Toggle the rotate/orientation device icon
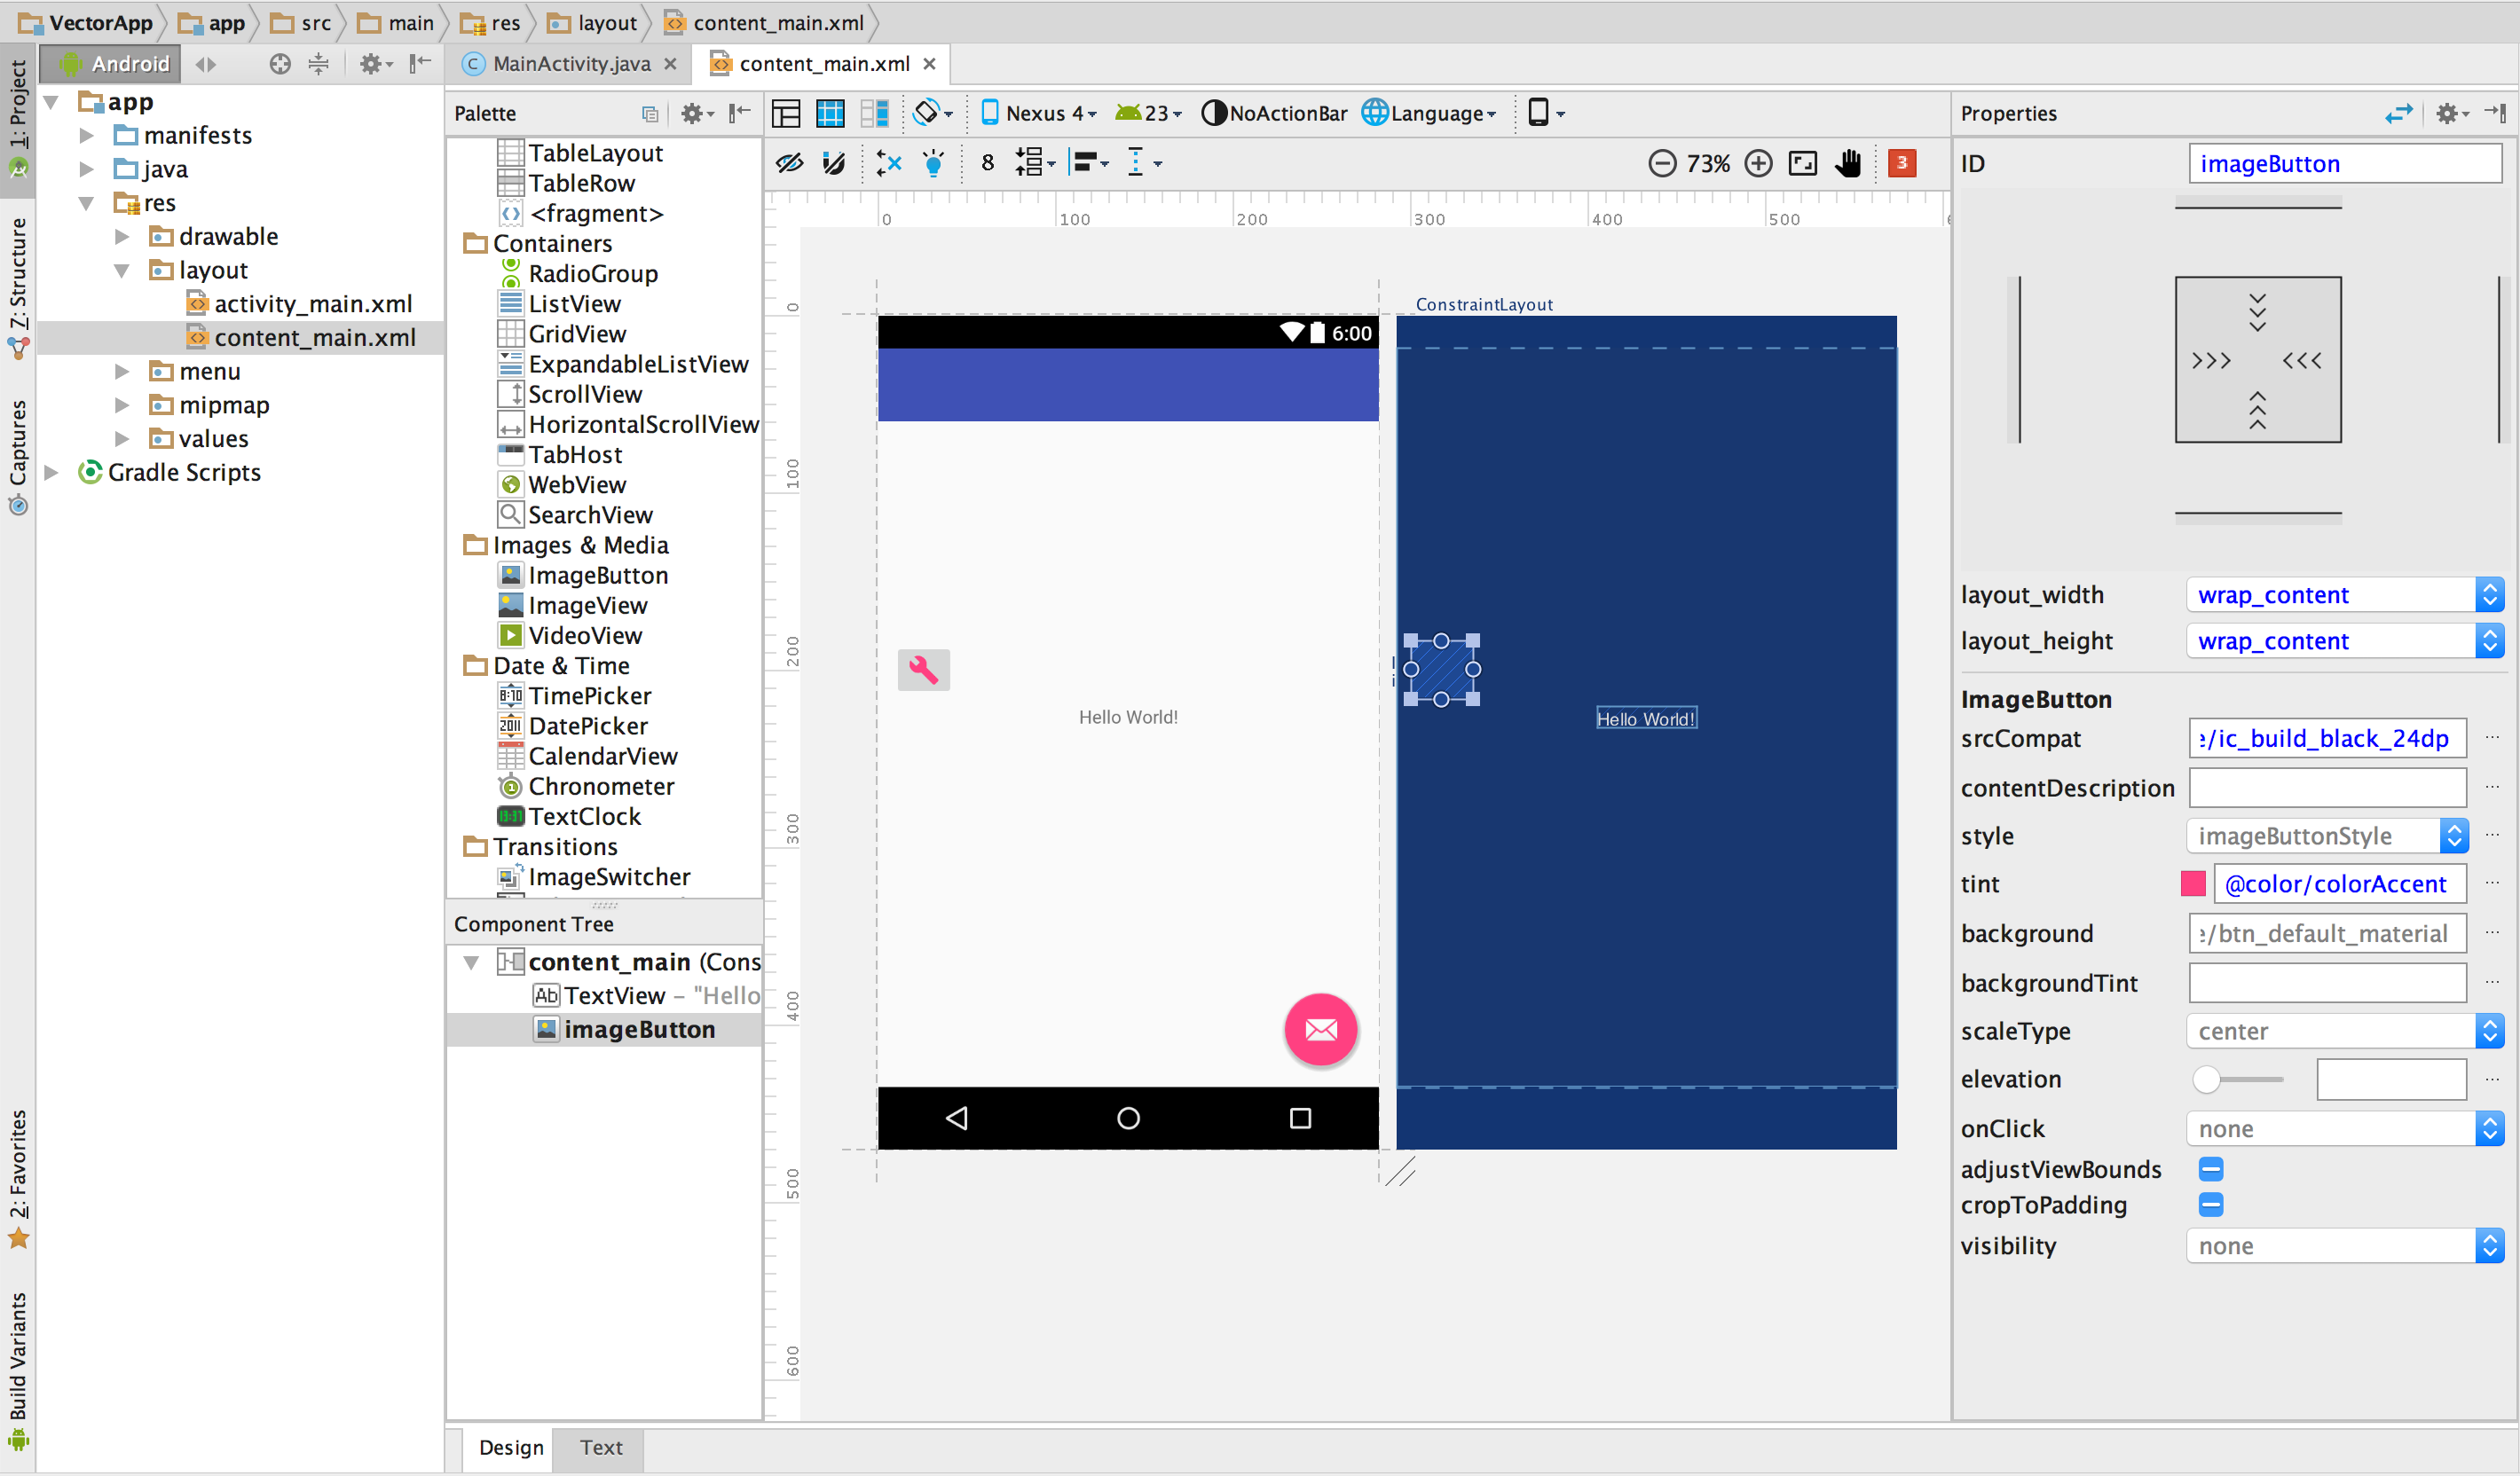 (1541, 113)
